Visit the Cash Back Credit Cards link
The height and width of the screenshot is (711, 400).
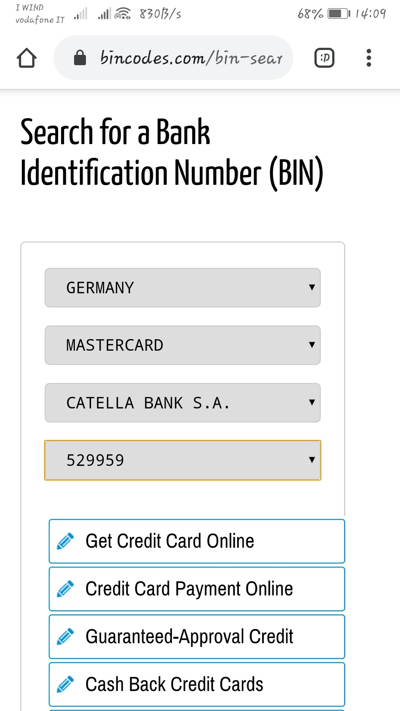(x=174, y=684)
